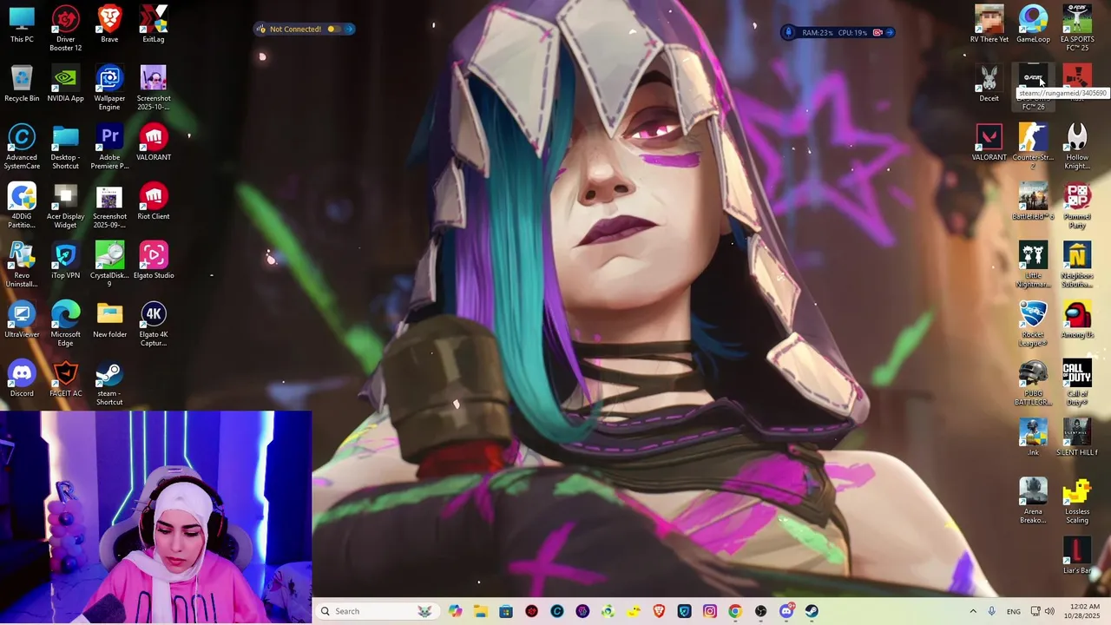
Task: Open Arena Breakout shortcut
Action: coord(1033,500)
